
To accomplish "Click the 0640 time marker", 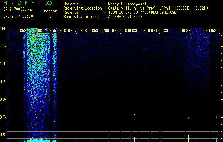I will [127, 31].
